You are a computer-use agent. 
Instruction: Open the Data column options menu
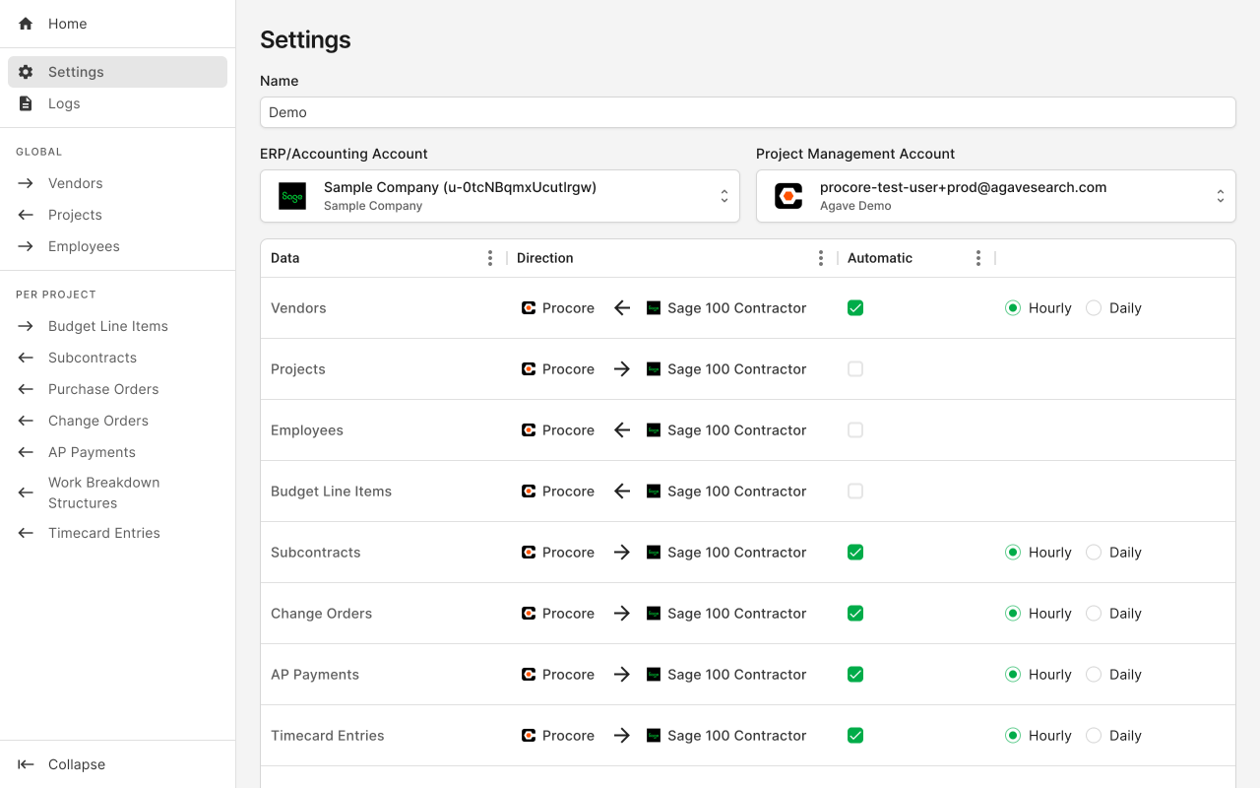coord(490,258)
